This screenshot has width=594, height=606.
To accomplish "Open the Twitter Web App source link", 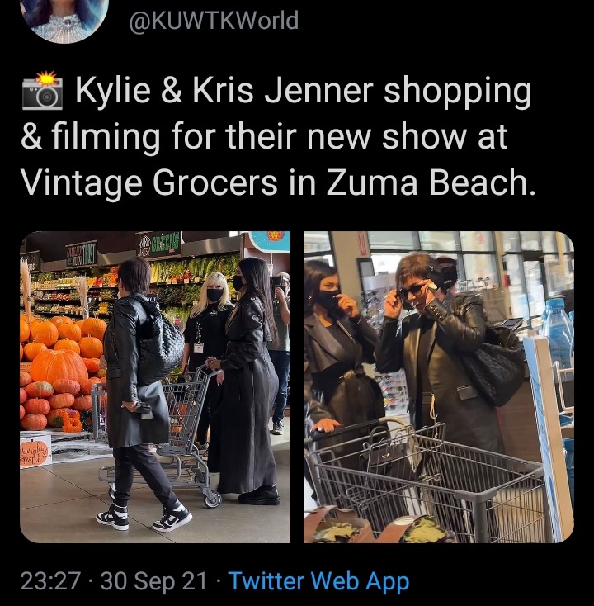I will 319,582.
